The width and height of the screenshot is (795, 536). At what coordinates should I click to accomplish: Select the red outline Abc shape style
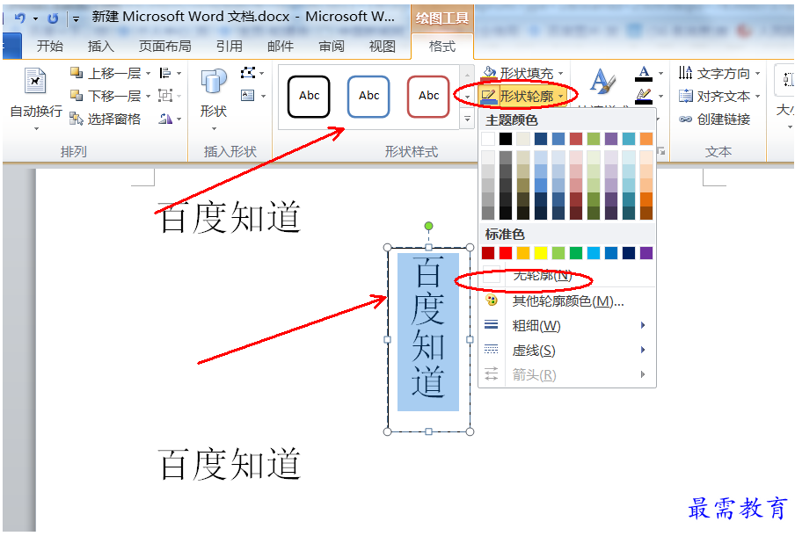pos(428,97)
